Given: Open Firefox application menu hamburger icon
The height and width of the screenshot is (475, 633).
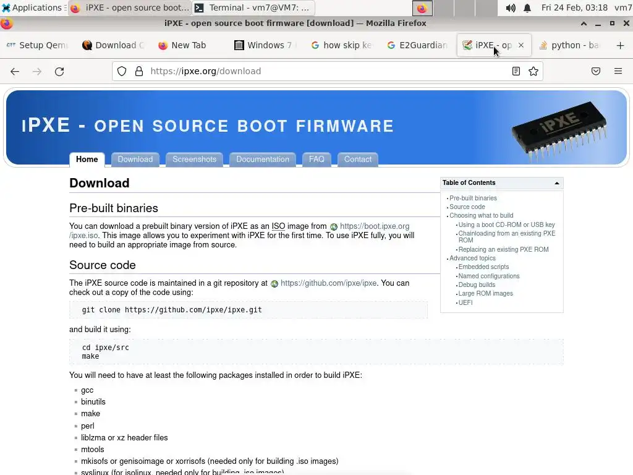Looking at the screenshot, I should (x=618, y=72).
